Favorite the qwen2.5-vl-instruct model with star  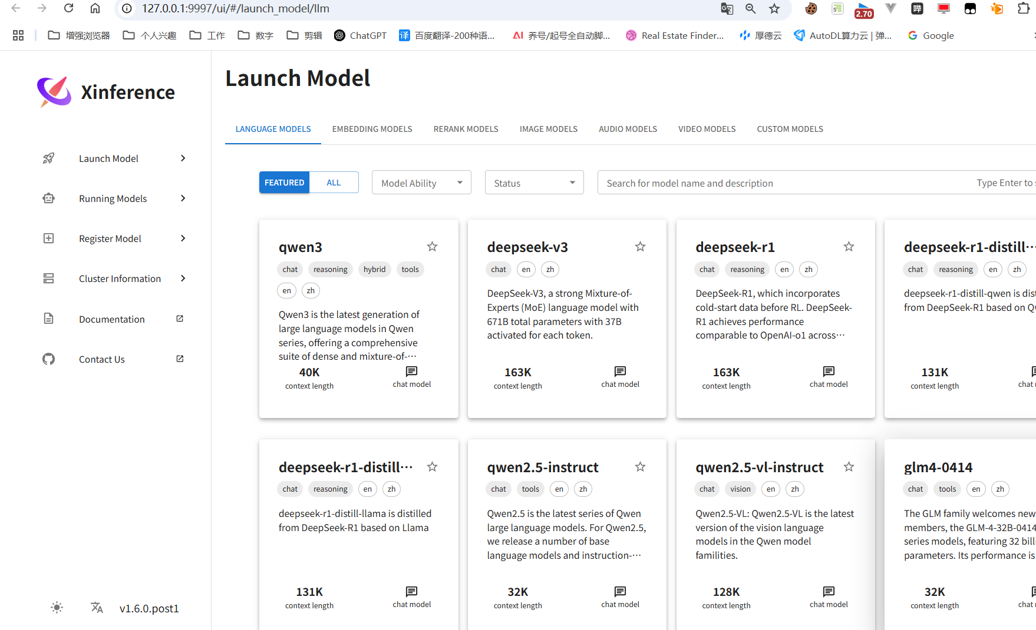tap(849, 467)
